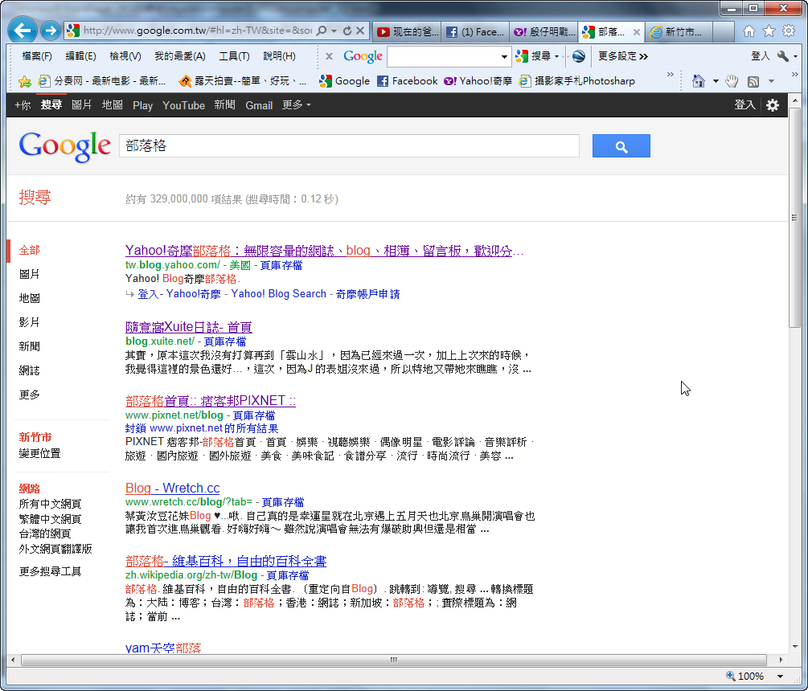Stop loading with the address bar X icon
The image size is (808, 691).
pyautogui.click(x=360, y=31)
